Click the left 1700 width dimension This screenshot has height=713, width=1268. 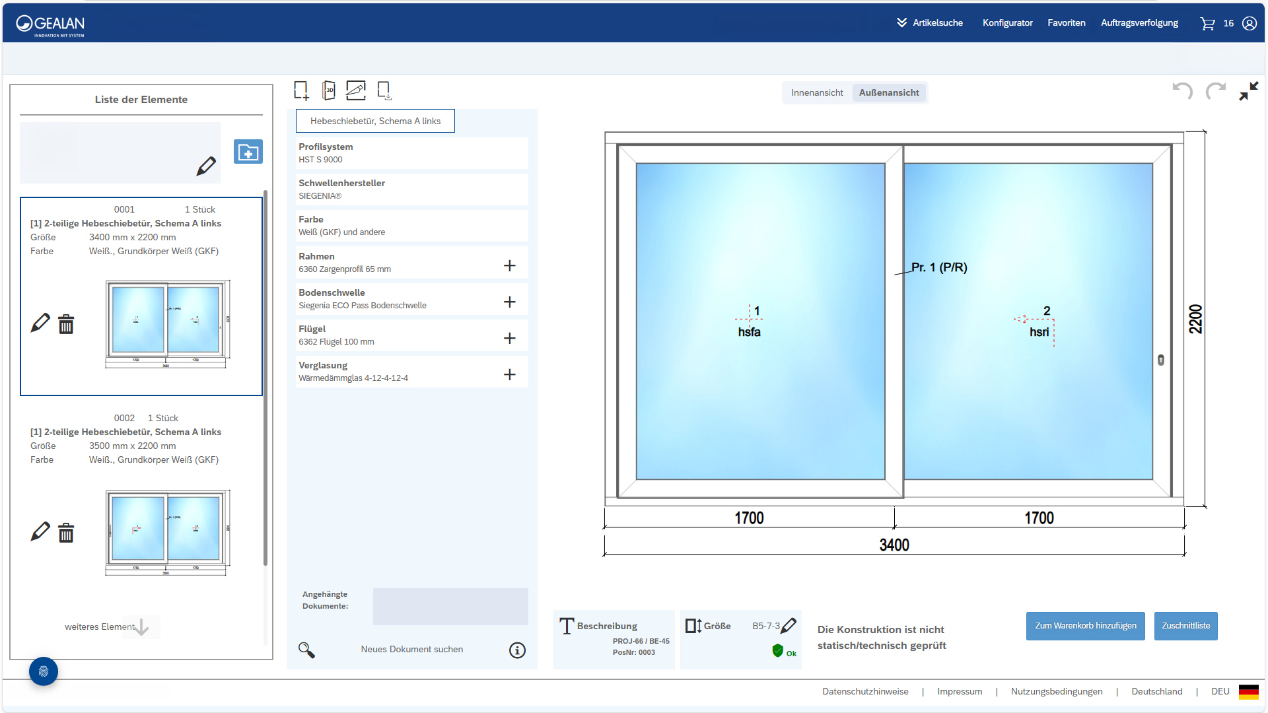(x=750, y=518)
